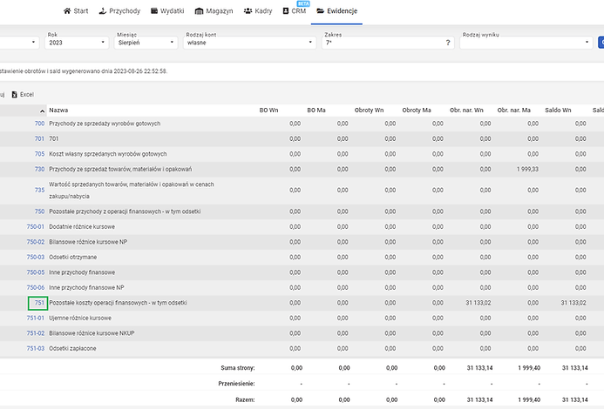Expand the Rodzaj wyniku dropdown
This screenshot has height=409, width=604.
(x=525, y=42)
